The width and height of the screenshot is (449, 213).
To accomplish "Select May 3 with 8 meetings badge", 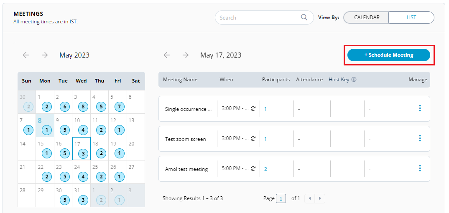I will 83,107.
